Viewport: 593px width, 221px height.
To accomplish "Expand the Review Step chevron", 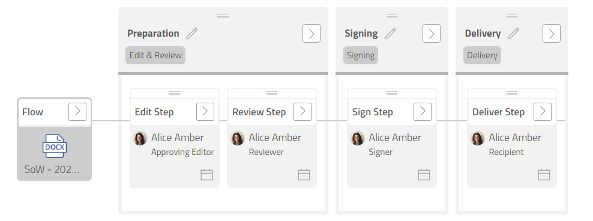I will 303,112.
